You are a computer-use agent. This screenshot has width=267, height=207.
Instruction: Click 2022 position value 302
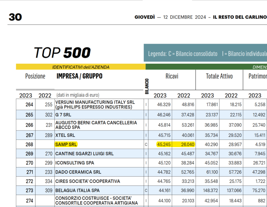point(49,115)
